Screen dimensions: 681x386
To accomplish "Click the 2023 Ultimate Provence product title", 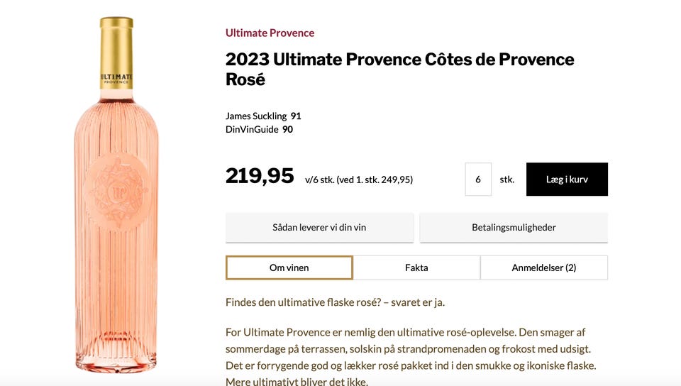I will (399, 69).
